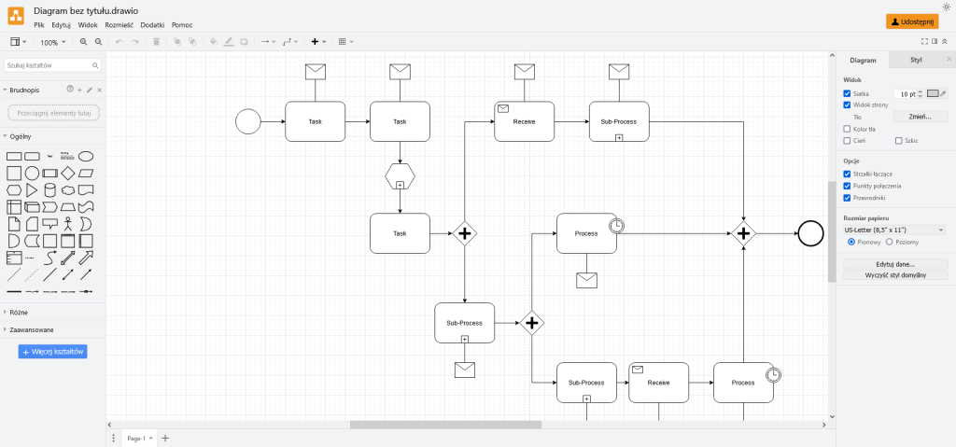The width and height of the screenshot is (956, 447).
Task: Open the table insert dropdown
Action: tap(345, 42)
